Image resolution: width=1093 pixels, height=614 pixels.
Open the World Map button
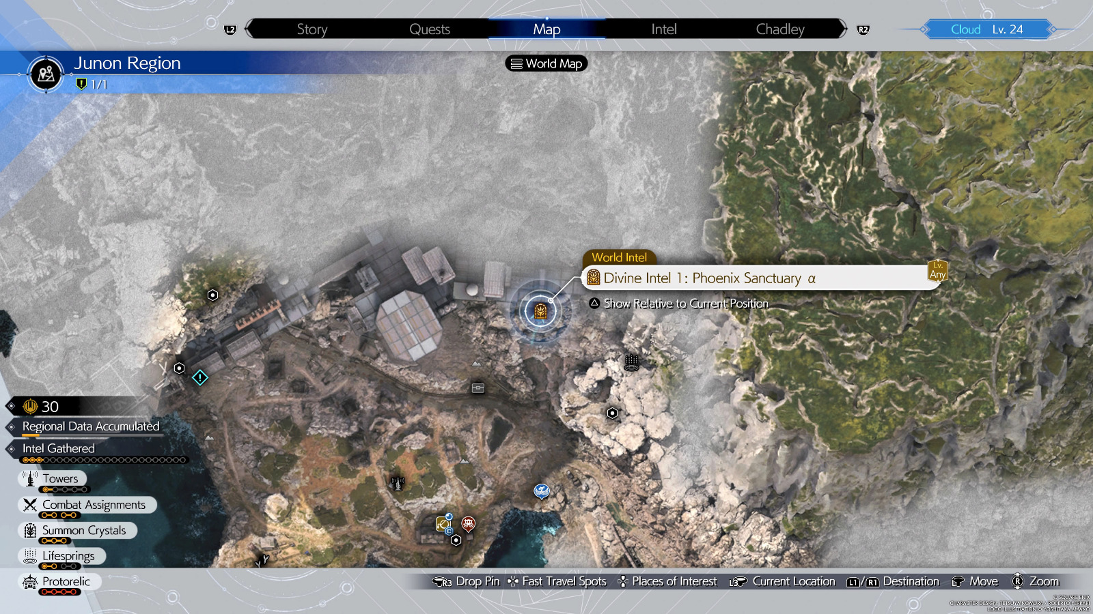[546, 63]
